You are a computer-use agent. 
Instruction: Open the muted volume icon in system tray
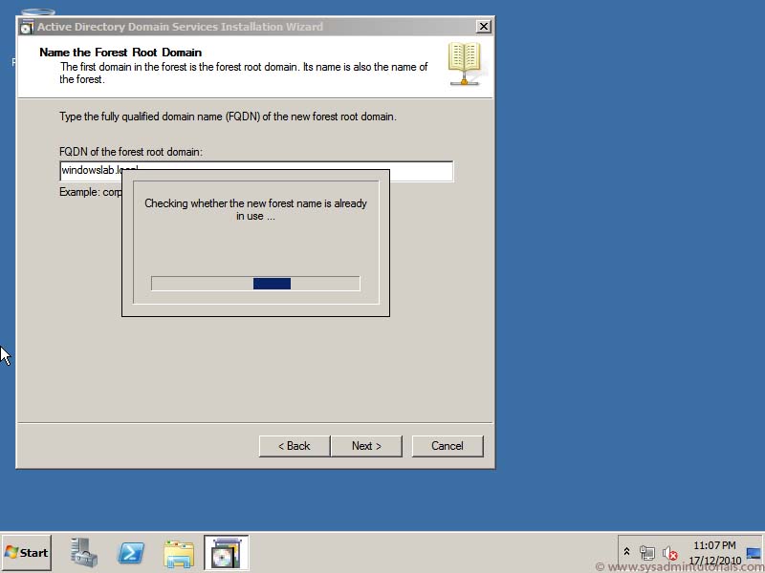pos(669,552)
